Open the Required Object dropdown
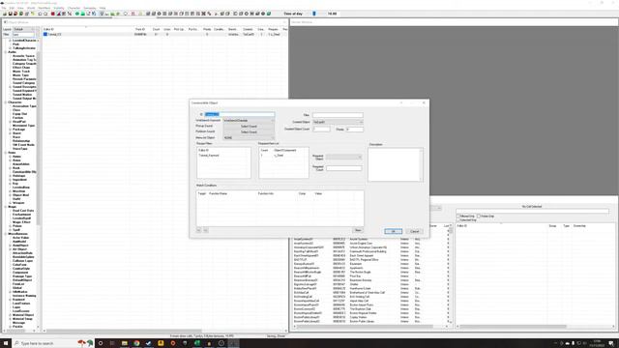This screenshot has height=348, width=619. pos(344,157)
